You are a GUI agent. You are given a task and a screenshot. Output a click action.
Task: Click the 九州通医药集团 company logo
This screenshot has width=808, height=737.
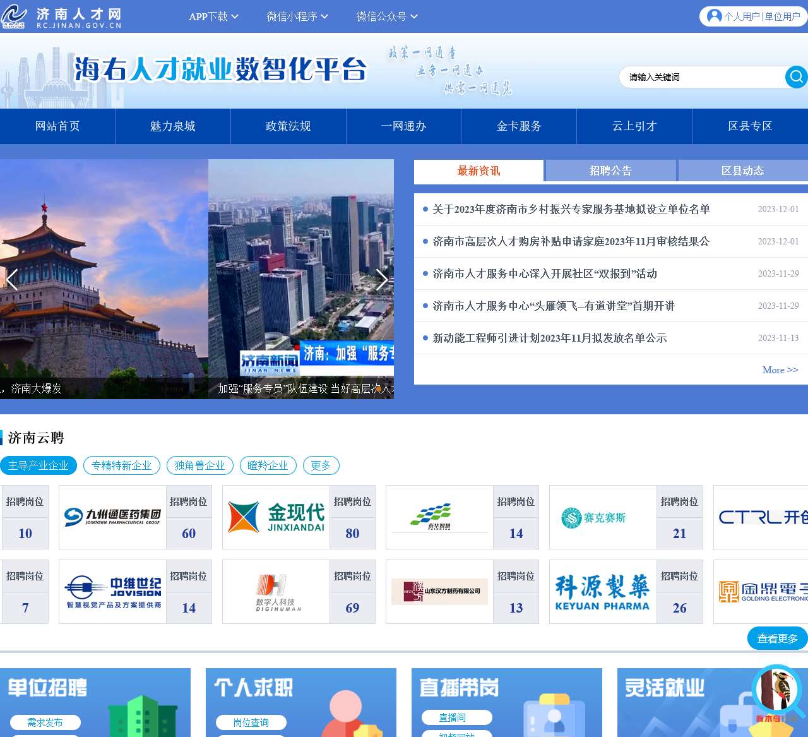[x=112, y=517]
